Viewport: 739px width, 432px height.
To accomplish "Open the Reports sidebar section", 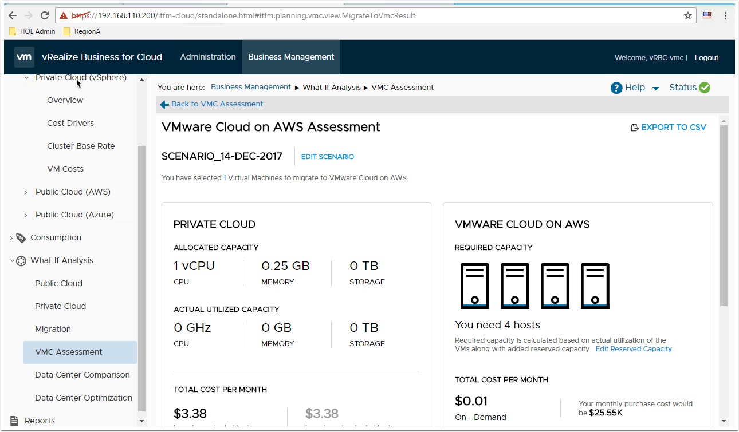I will coord(40,421).
